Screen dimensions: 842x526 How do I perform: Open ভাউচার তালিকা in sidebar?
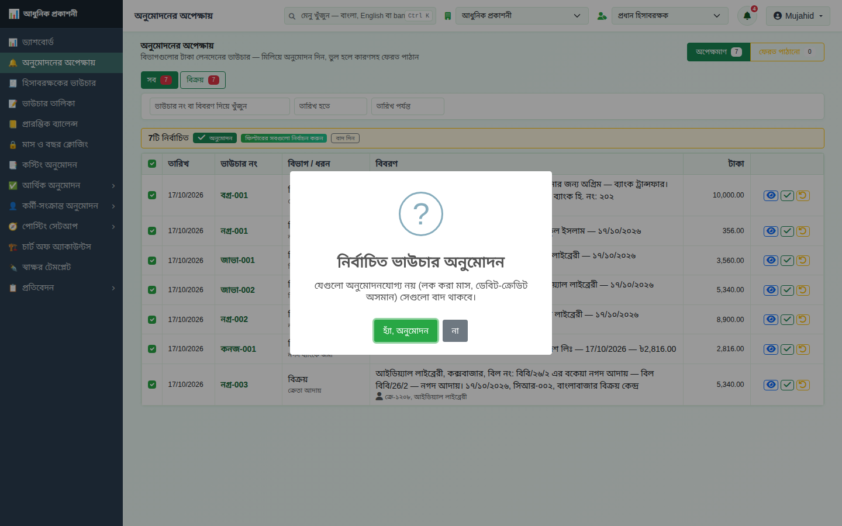(x=61, y=103)
